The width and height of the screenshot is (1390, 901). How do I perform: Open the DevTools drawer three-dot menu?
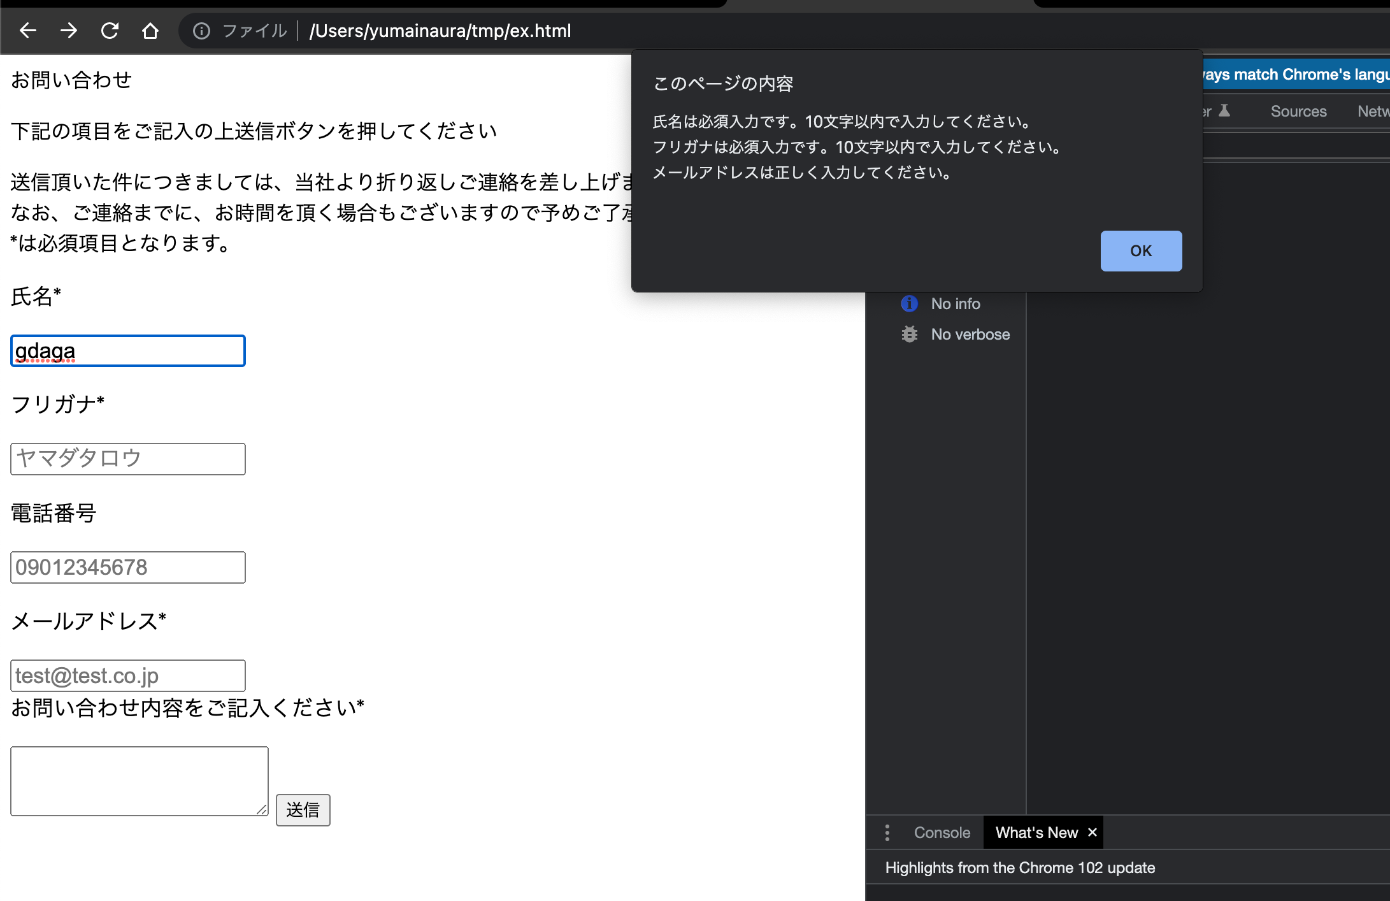tap(887, 833)
